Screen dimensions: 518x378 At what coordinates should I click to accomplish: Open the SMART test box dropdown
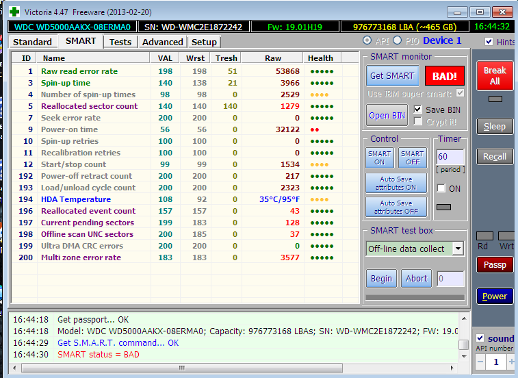tap(458, 249)
